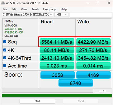Image resolution: width=113 pixels, height=105 pixels.
Task: Click the green progress bar
Action: (x=57, y=96)
